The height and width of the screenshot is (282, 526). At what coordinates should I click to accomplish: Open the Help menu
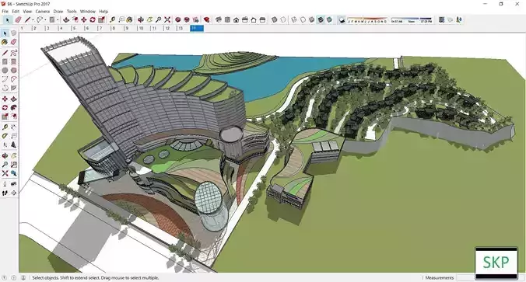coord(103,11)
